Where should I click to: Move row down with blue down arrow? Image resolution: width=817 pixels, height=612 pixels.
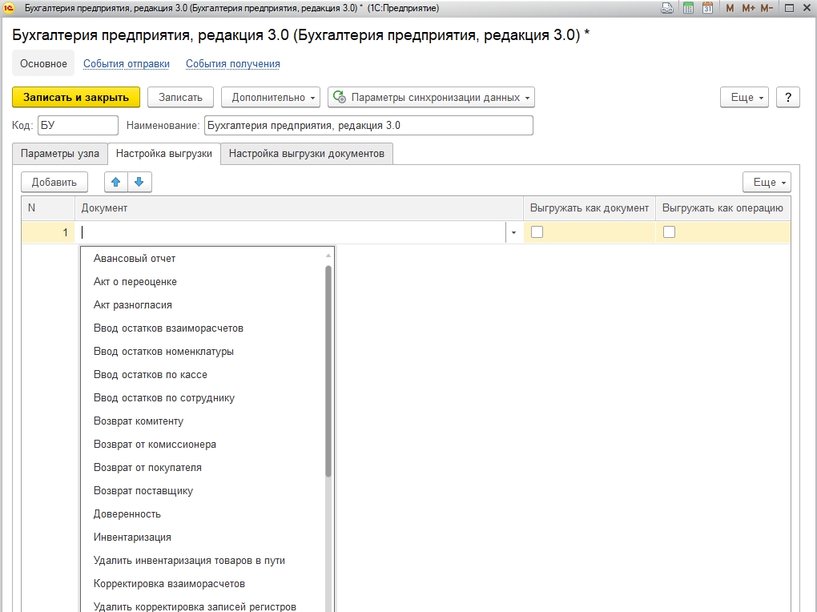pyautogui.click(x=139, y=182)
